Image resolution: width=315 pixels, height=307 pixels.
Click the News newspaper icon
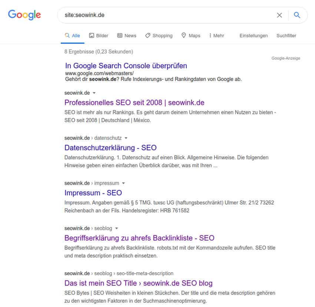click(x=120, y=36)
